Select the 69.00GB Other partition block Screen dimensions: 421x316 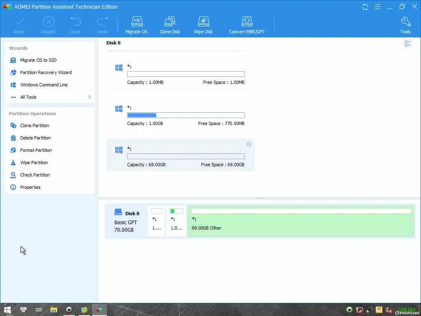[301, 221]
